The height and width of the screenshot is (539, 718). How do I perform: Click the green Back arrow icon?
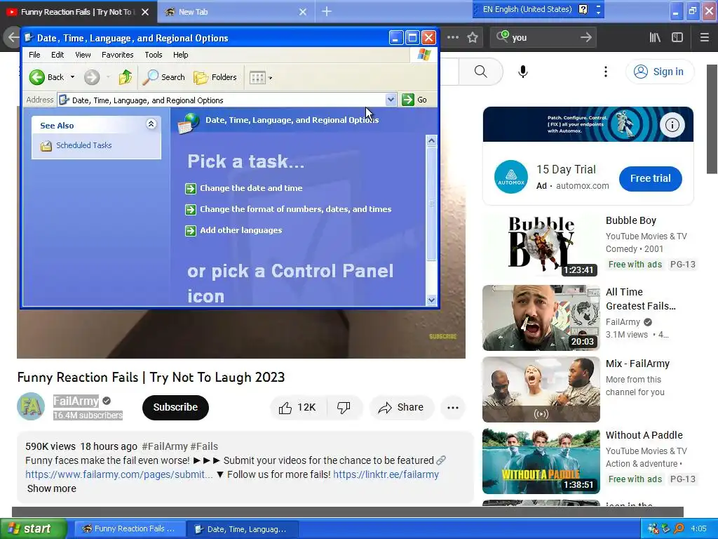click(x=36, y=77)
